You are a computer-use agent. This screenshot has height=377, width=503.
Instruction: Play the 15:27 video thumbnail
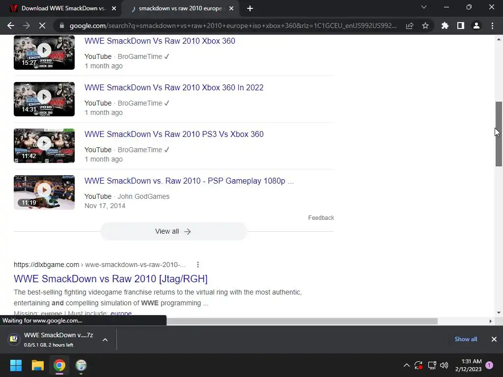[44, 52]
